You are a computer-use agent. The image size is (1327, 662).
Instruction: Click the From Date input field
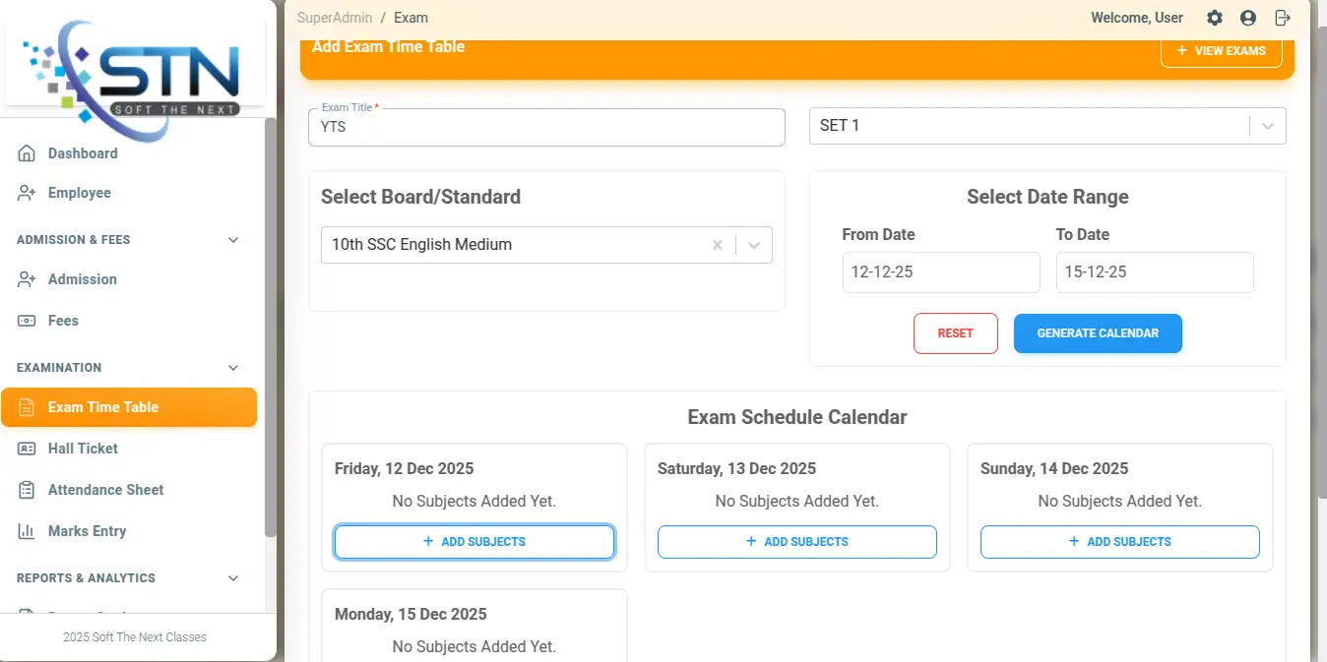940,272
